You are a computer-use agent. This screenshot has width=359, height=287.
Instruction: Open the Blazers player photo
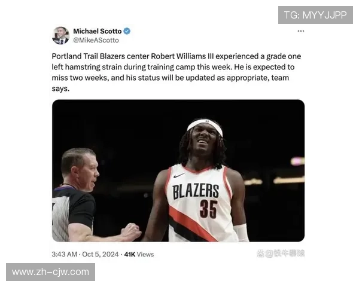(178, 170)
